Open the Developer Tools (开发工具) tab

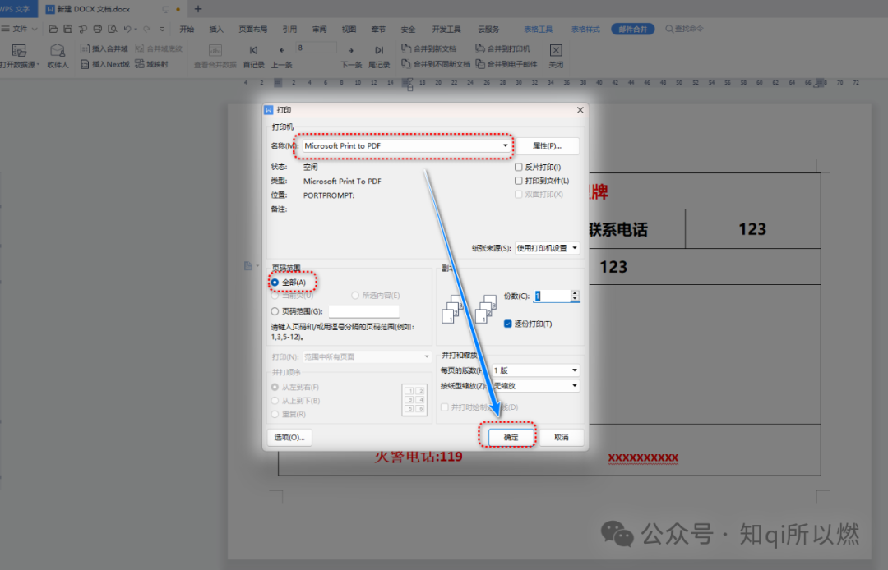[x=446, y=29]
